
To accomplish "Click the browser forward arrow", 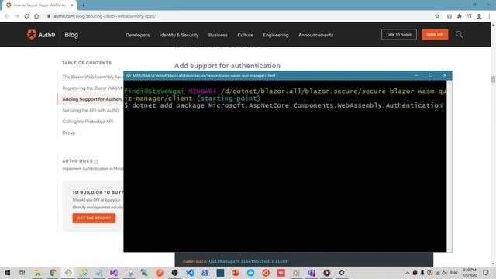I will (17, 16).
